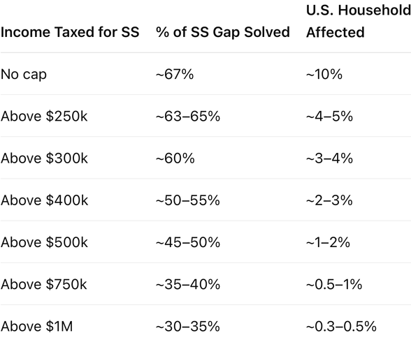The image size is (411, 349).
Task: Select the 'Above $500k' row label
Action: coord(44,242)
